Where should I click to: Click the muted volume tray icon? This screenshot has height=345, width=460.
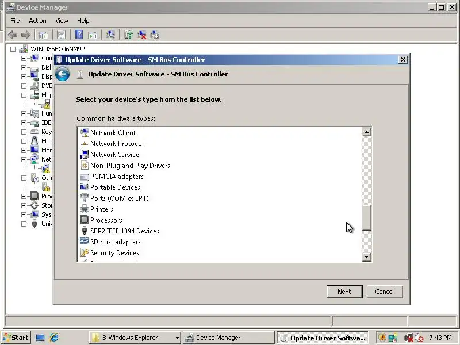tap(420, 338)
